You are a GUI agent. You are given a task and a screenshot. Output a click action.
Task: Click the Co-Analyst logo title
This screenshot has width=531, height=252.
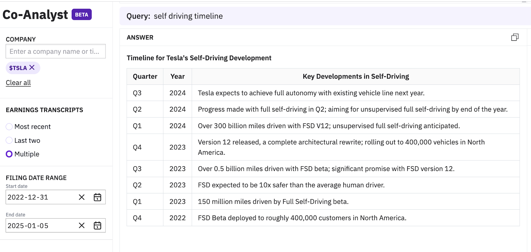pyautogui.click(x=35, y=15)
